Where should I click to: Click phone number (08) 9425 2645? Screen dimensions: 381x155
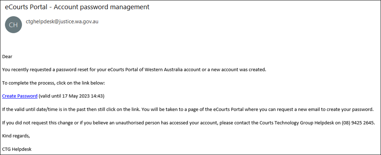tap(358, 123)
